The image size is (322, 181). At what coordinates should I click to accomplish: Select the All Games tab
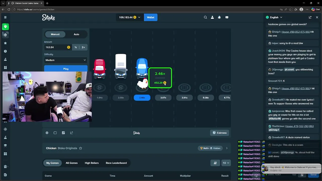coord(72,163)
